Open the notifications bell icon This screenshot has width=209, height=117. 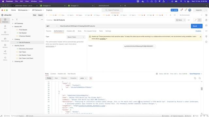tap(185, 10)
